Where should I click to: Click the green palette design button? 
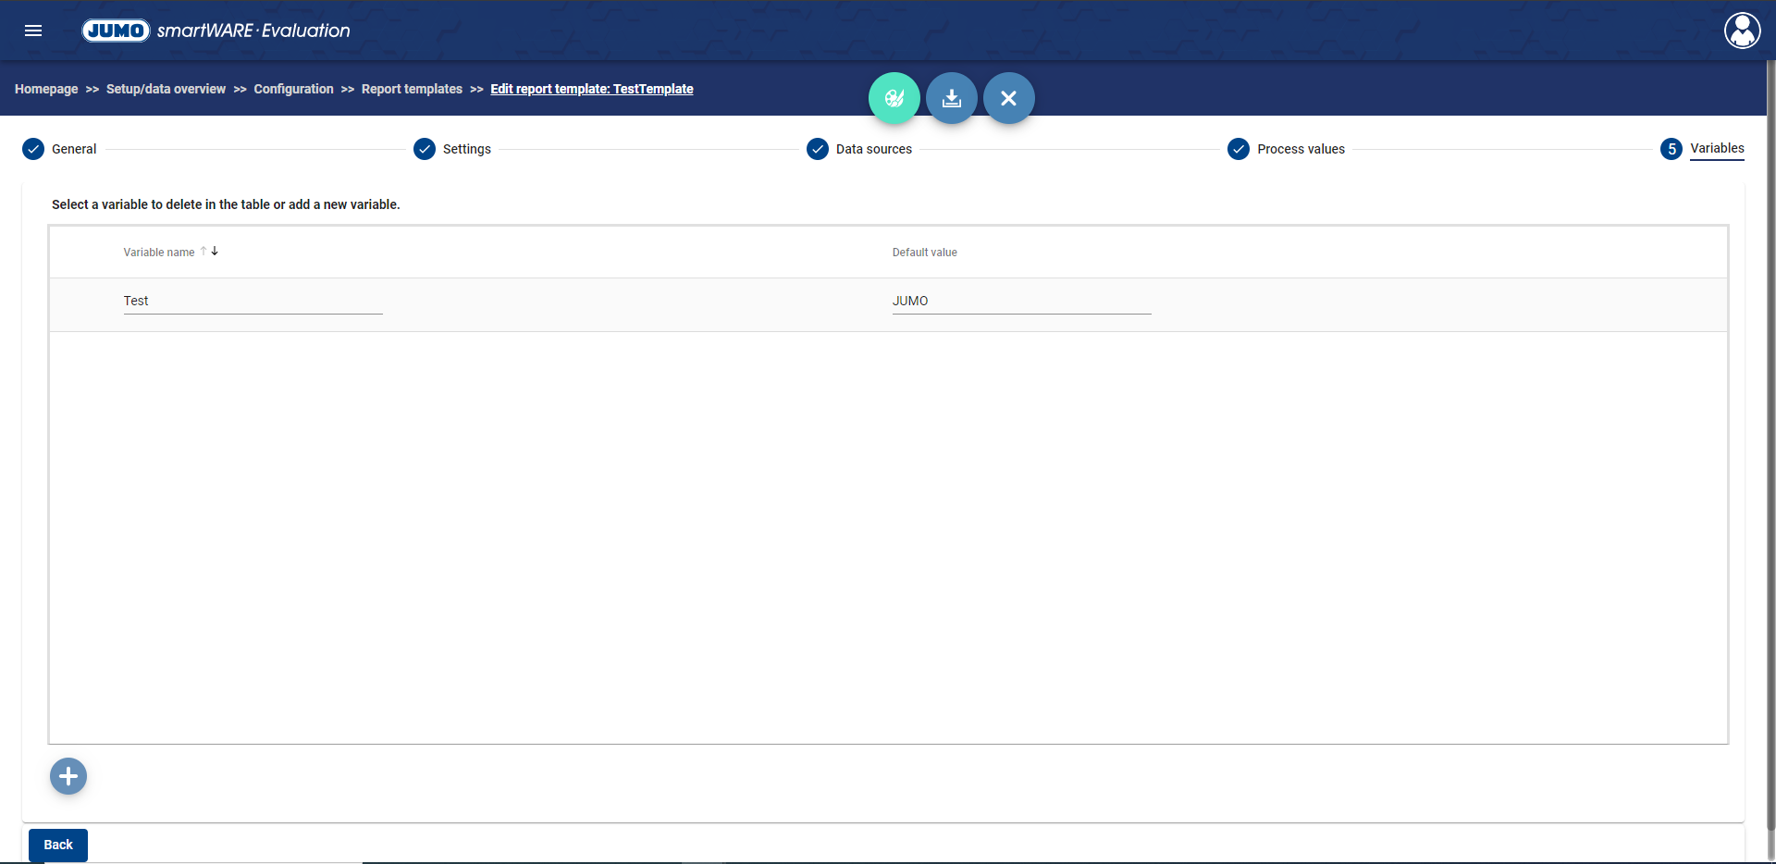click(894, 98)
